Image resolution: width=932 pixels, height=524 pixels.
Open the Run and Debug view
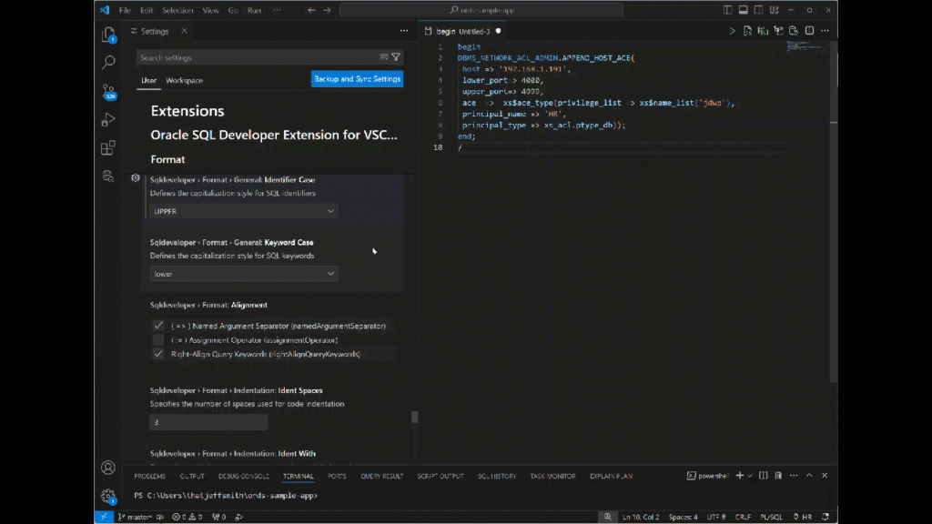(108, 119)
